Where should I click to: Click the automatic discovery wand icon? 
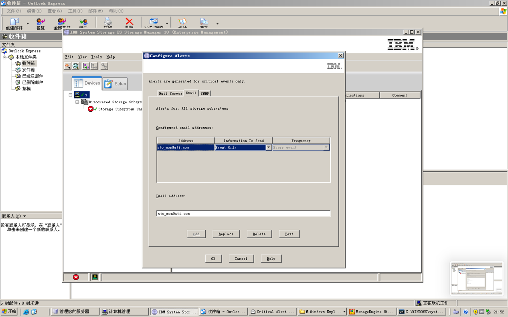(68, 66)
